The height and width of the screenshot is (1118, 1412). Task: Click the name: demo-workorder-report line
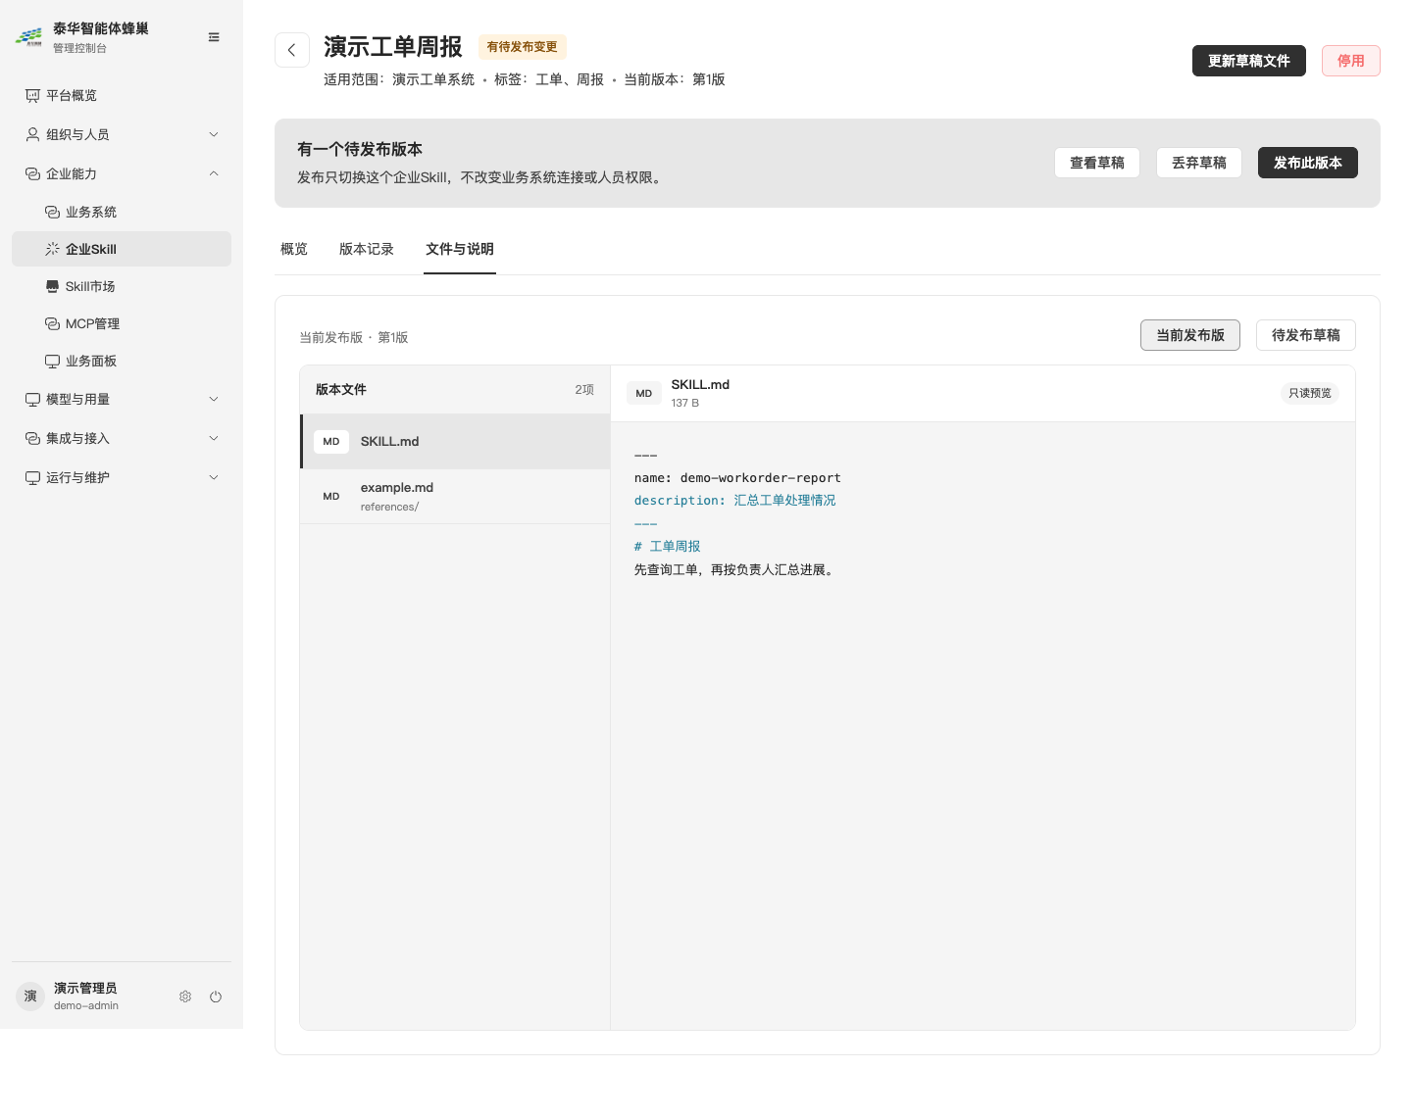pos(737,478)
